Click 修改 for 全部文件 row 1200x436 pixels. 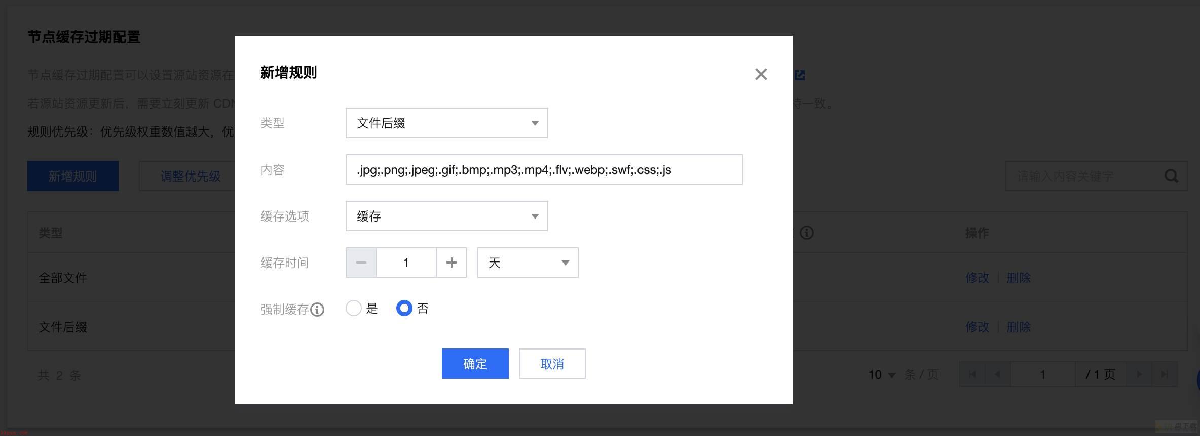(x=977, y=278)
